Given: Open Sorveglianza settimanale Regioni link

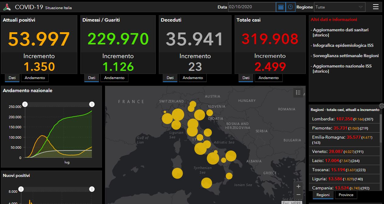Looking at the screenshot, I should pyautogui.click(x=346, y=56).
